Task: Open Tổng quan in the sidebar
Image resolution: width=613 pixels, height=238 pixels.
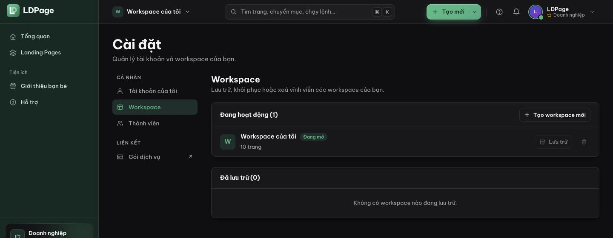Action: coord(49,37)
